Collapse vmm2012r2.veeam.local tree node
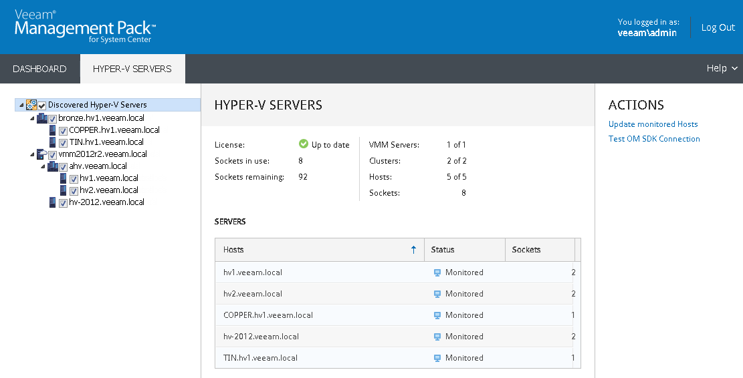The image size is (743, 378). [x=32, y=154]
